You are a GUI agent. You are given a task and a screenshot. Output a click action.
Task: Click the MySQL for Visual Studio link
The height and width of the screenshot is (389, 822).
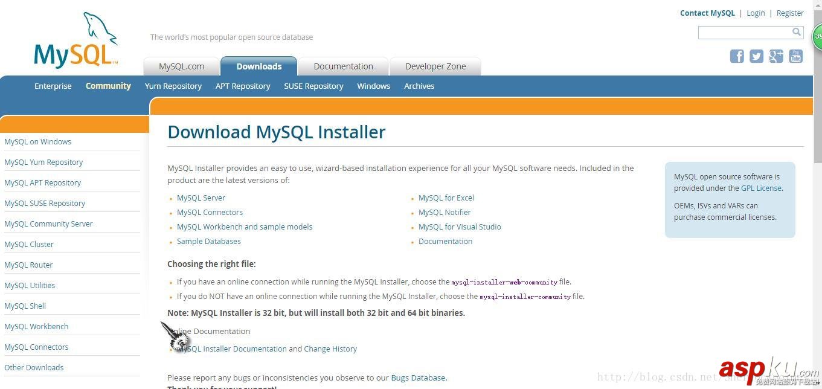pyautogui.click(x=460, y=227)
